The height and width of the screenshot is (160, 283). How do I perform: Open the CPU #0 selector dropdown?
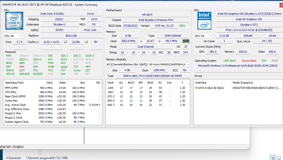tap(13, 36)
